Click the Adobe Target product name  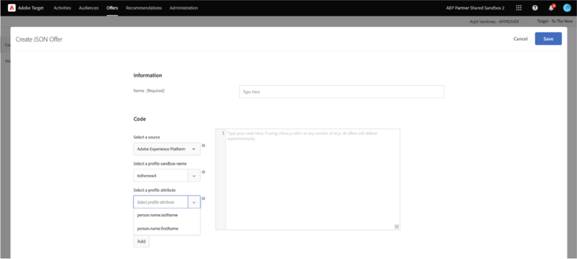pyautogui.click(x=31, y=8)
